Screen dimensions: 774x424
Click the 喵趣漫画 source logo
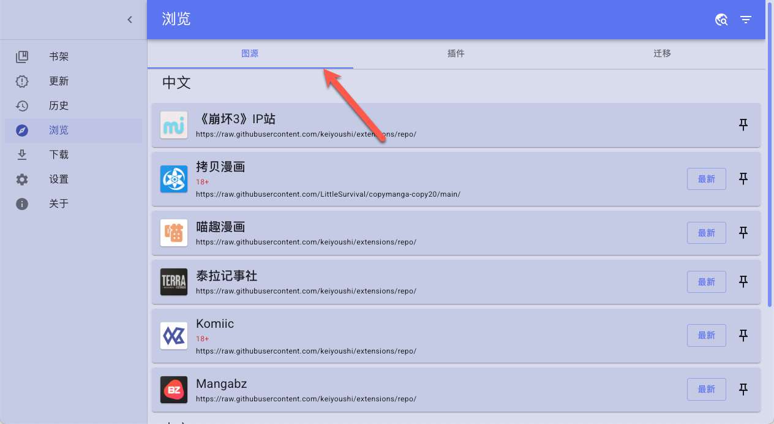point(174,233)
